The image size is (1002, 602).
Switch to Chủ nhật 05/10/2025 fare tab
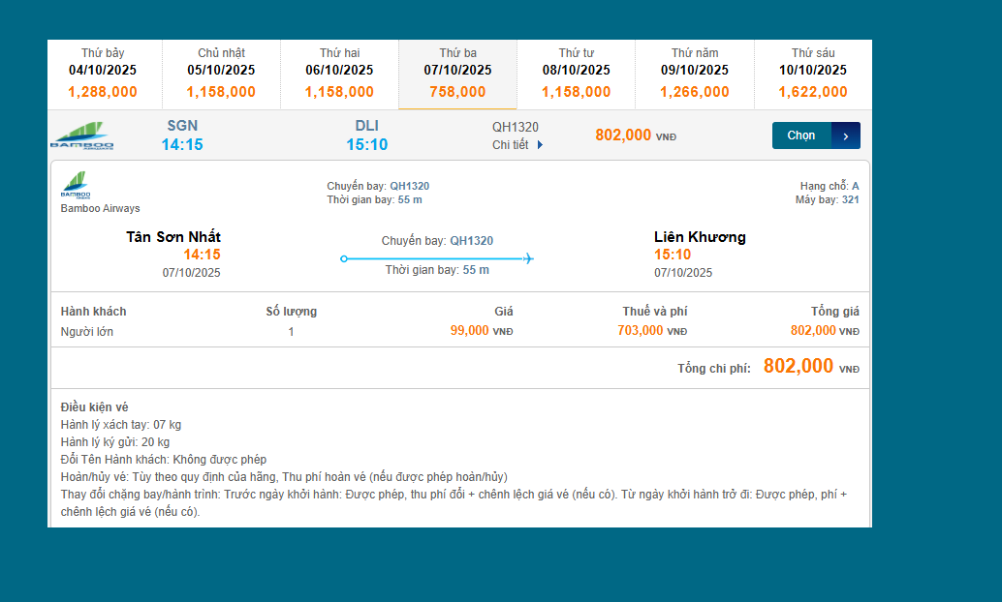pyautogui.click(x=221, y=74)
